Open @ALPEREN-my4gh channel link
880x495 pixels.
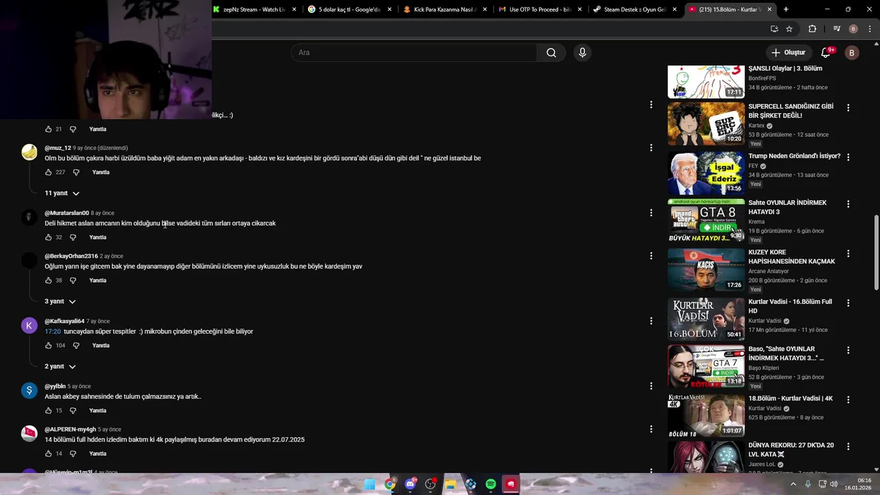click(x=70, y=429)
